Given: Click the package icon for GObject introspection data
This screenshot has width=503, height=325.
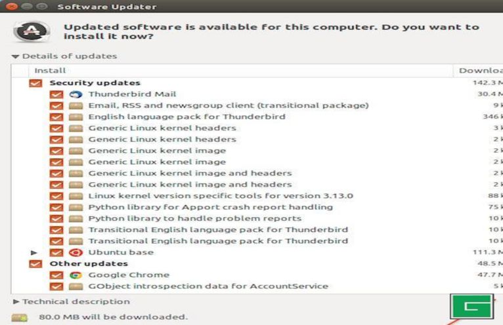Looking at the screenshot, I should coord(76,286).
